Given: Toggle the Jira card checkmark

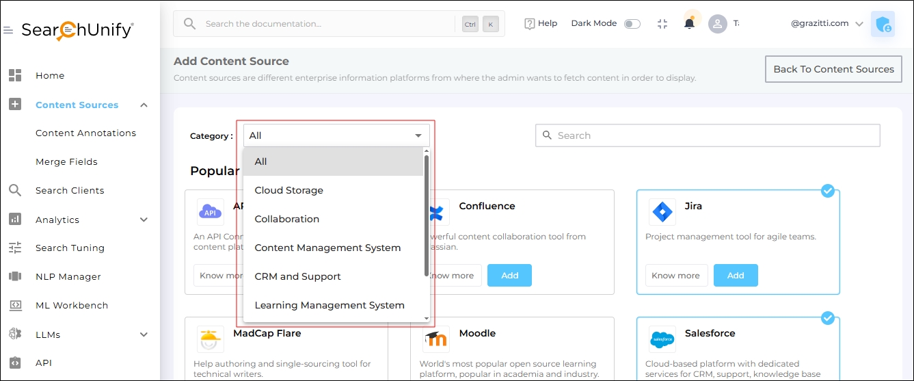Looking at the screenshot, I should 828,191.
